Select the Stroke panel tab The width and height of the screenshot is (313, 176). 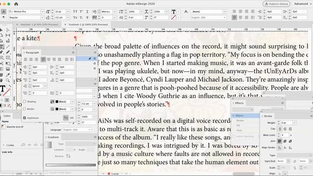(x=268, y=116)
